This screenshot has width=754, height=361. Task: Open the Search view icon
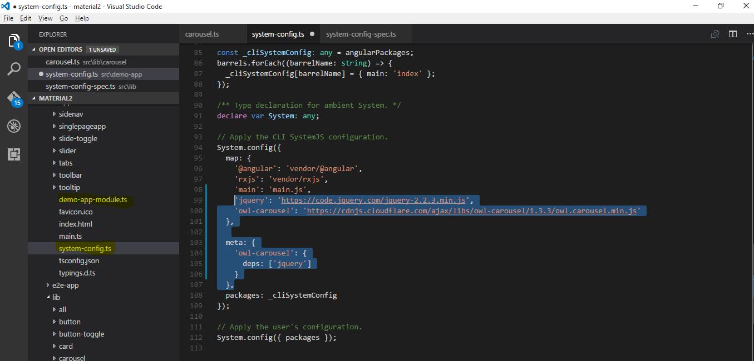(x=14, y=69)
